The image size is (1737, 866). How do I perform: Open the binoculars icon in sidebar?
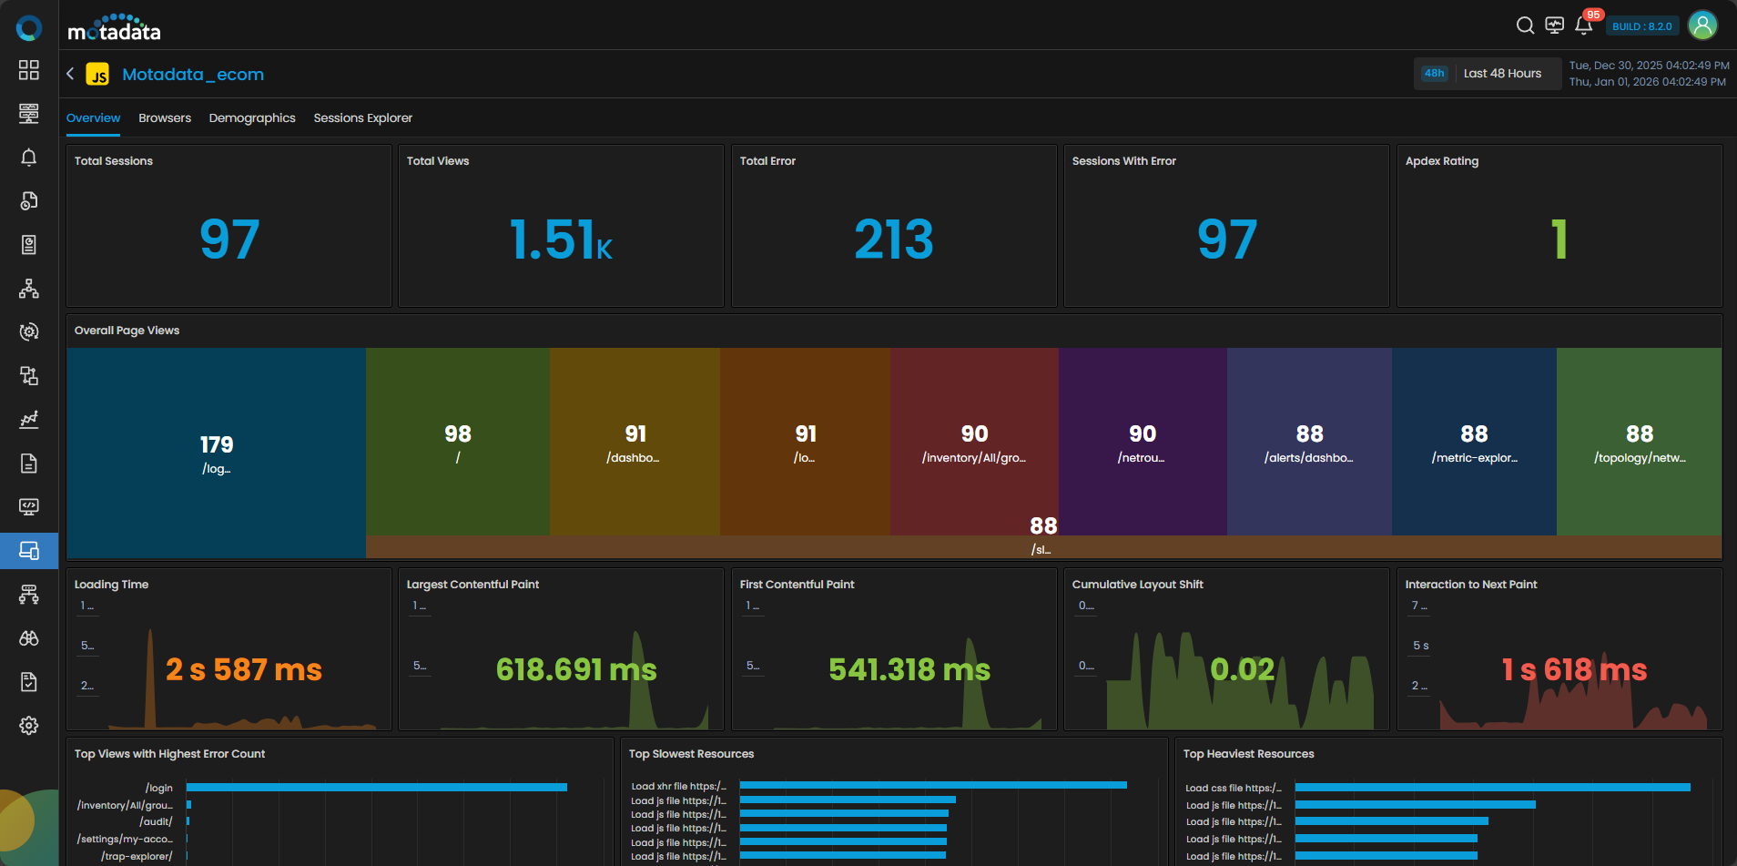click(29, 638)
